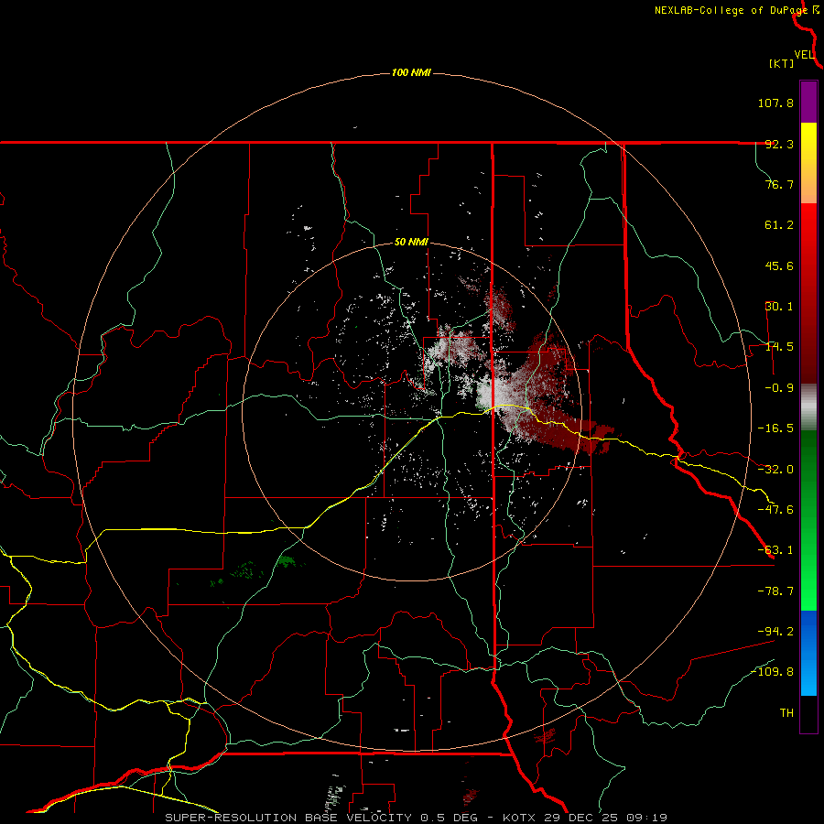Click the -94.2 scale value
Screen dimensions: 824x824
coord(775,631)
